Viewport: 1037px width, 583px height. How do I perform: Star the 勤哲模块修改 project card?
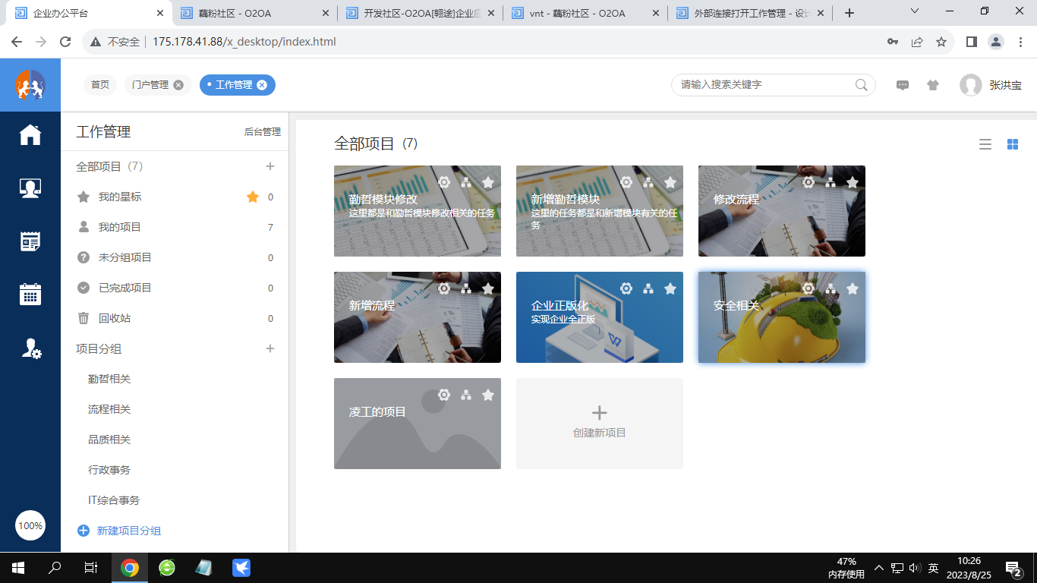click(x=488, y=182)
